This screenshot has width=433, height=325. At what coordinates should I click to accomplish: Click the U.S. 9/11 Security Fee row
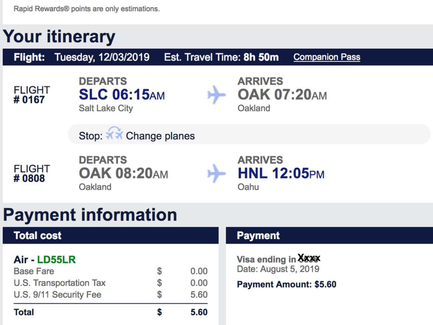(110, 295)
